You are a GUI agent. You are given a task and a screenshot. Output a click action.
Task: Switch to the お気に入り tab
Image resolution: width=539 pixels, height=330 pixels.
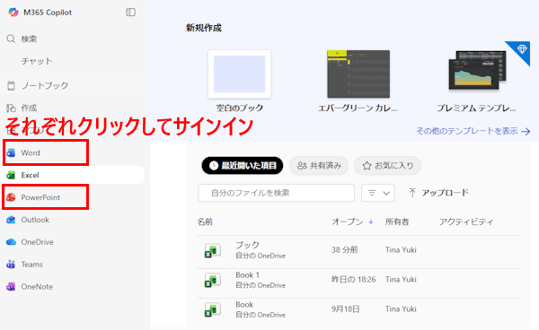[387, 166]
